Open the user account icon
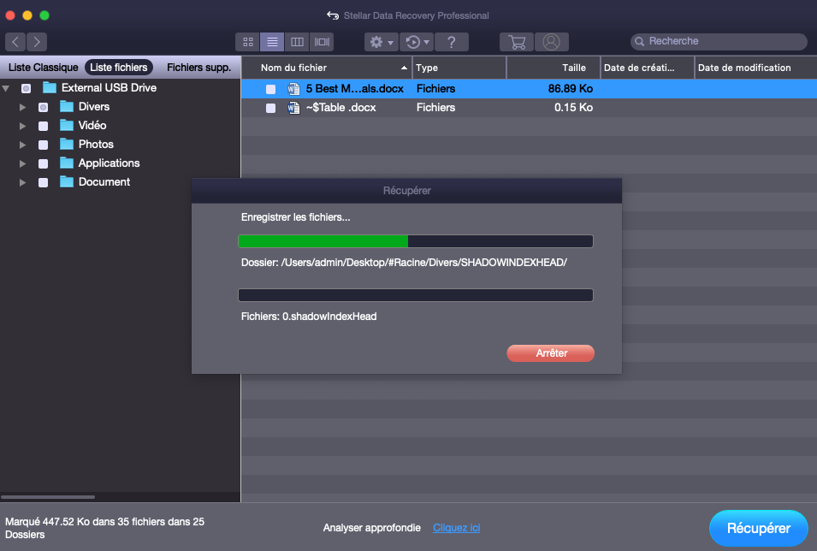Screen dimensions: 817x551 pyautogui.click(x=552, y=42)
